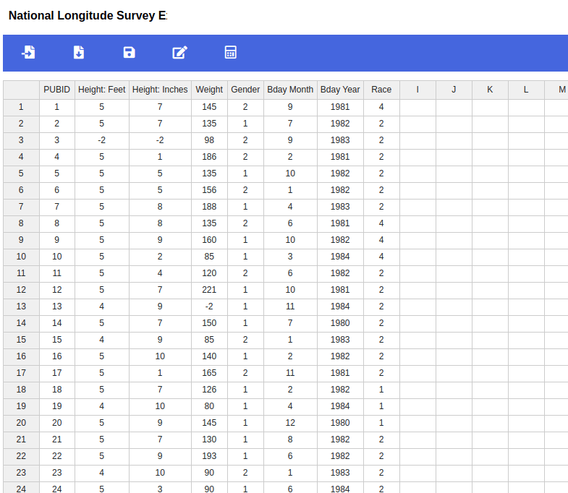Viewport: 568px width, 493px height.
Task: Click Weight cell 140 in row 16
Action: (209, 356)
